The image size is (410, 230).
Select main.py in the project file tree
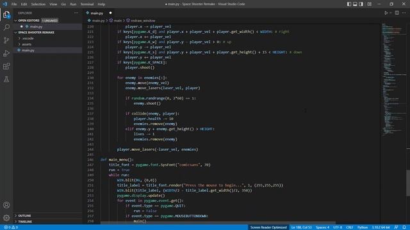[28, 50]
